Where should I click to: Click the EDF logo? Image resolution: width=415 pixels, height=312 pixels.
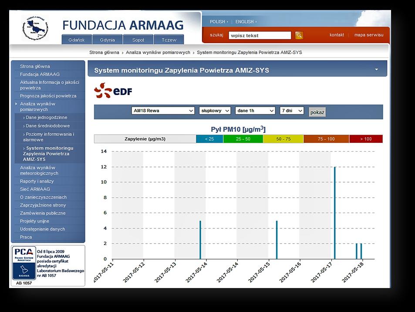tap(113, 91)
